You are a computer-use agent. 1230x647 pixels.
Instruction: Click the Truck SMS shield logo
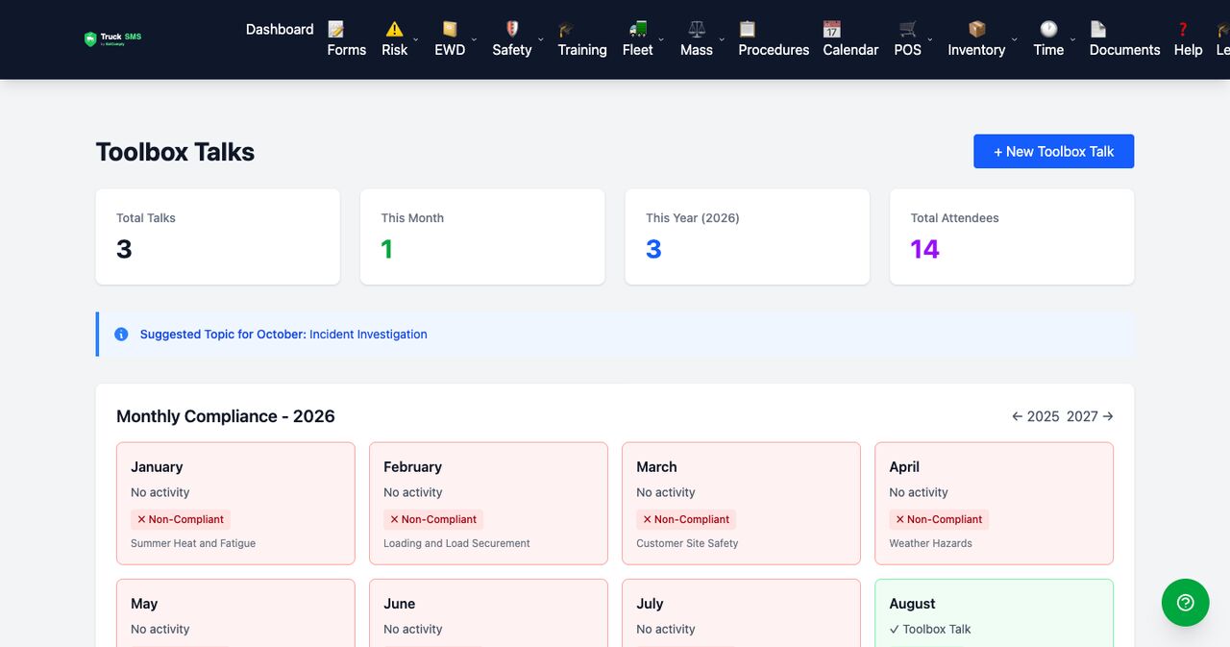[90, 39]
